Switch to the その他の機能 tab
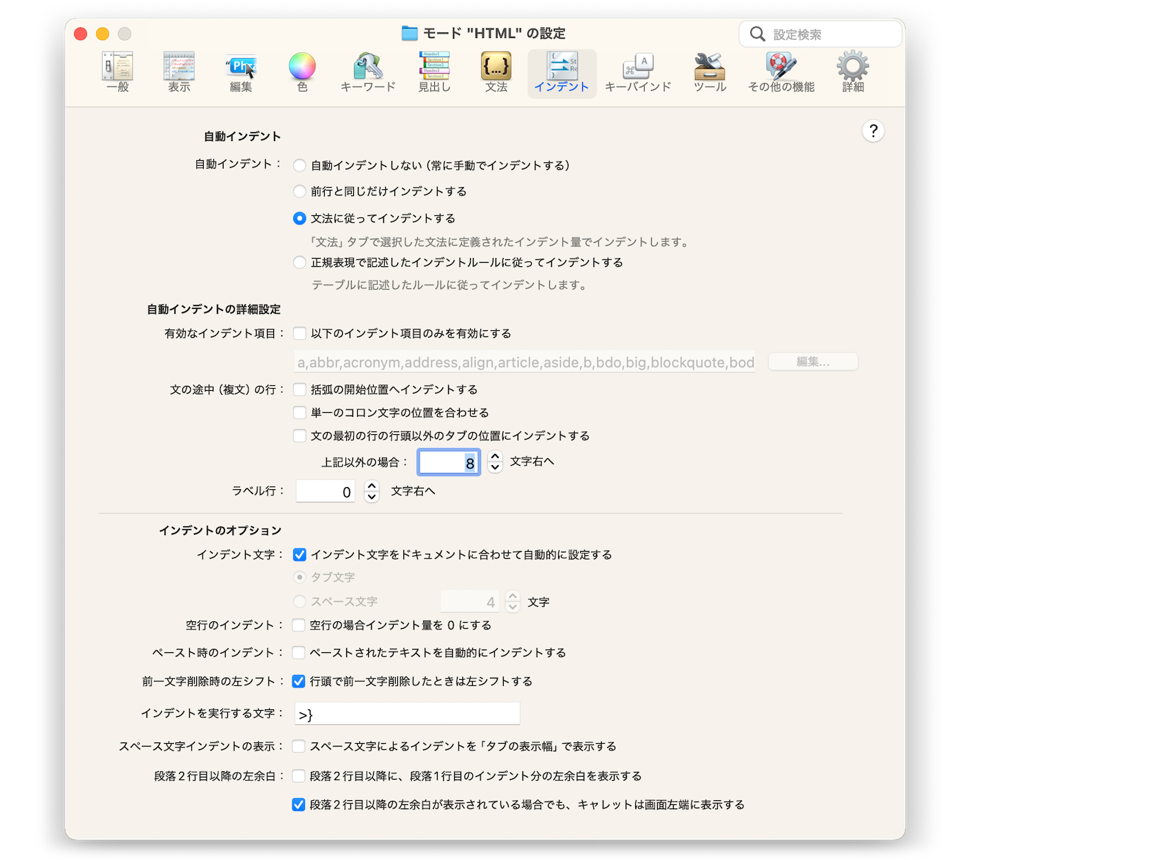The width and height of the screenshot is (1170, 860). point(781,72)
